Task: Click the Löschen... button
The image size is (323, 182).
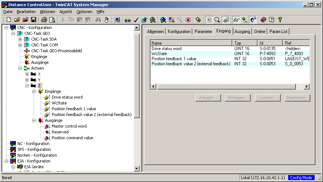Action: (x=268, y=98)
